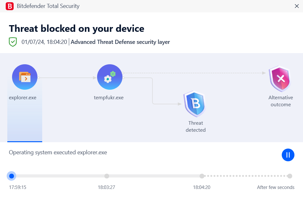
Task: Click the tempfukr.exe text label
Action: click(x=109, y=97)
